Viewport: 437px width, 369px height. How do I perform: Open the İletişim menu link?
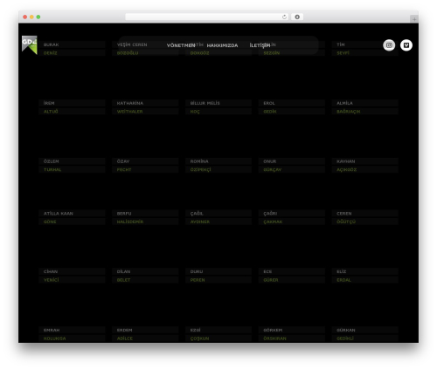260,45
